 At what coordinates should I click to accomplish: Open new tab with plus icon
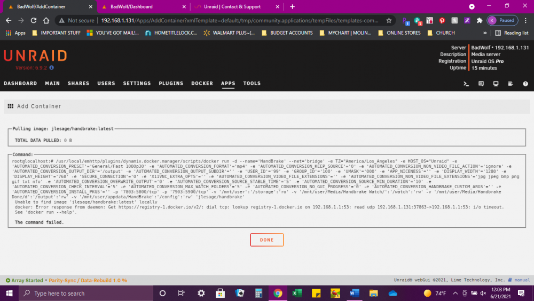click(292, 6)
